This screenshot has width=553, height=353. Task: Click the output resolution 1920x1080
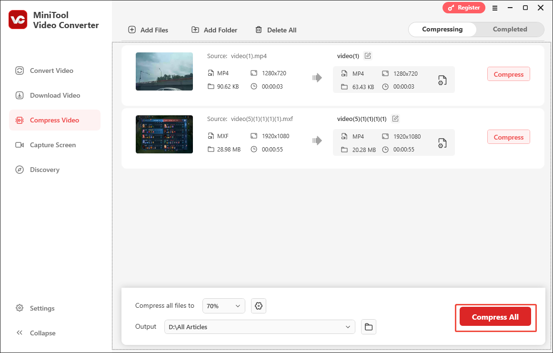click(x=407, y=136)
